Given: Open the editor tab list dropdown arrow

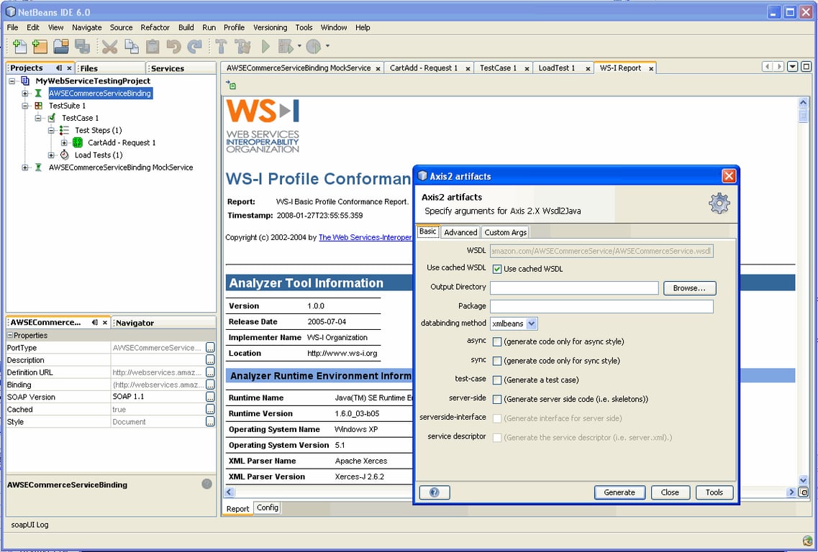Looking at the screenshot, I should (792, 67).
